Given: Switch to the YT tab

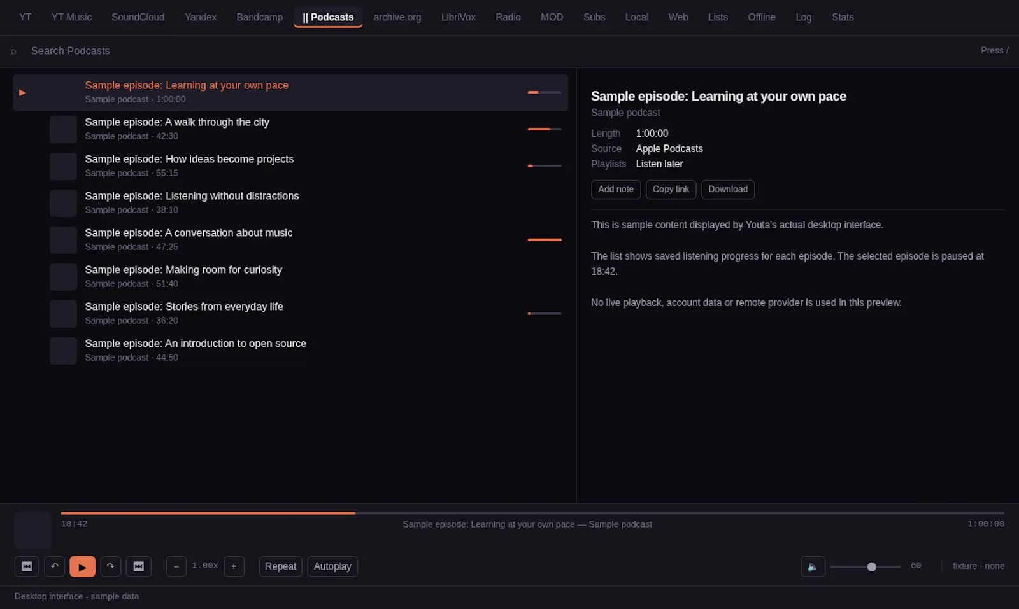Looking at the screenshot, I should tap(25, 17).
